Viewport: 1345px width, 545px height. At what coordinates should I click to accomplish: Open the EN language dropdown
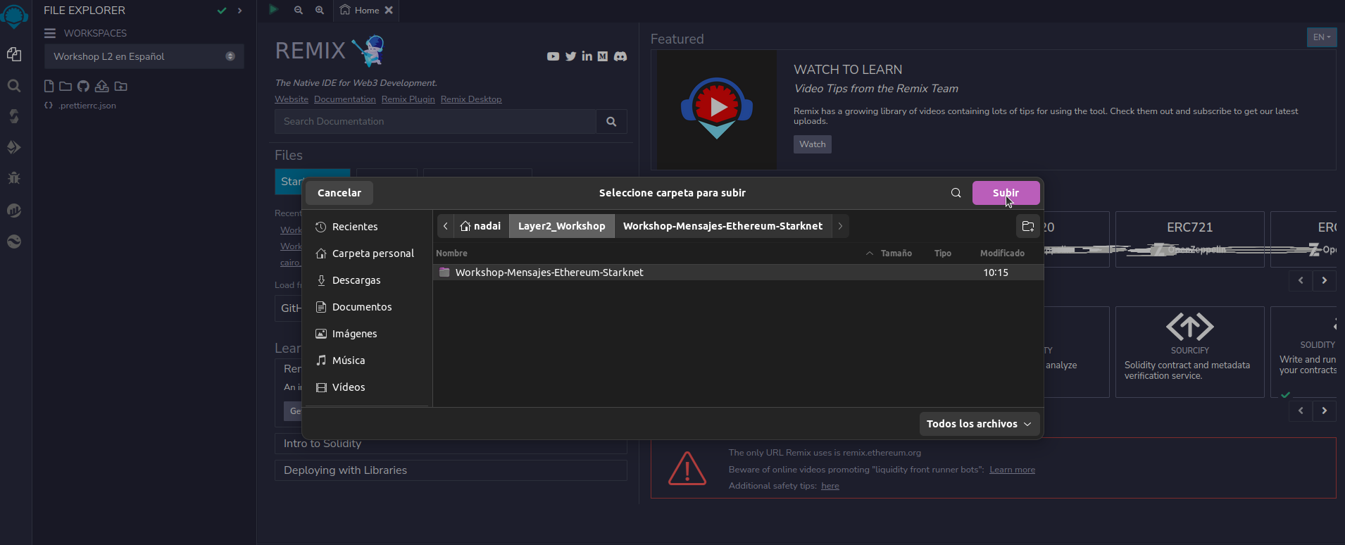pos(1322,37)
